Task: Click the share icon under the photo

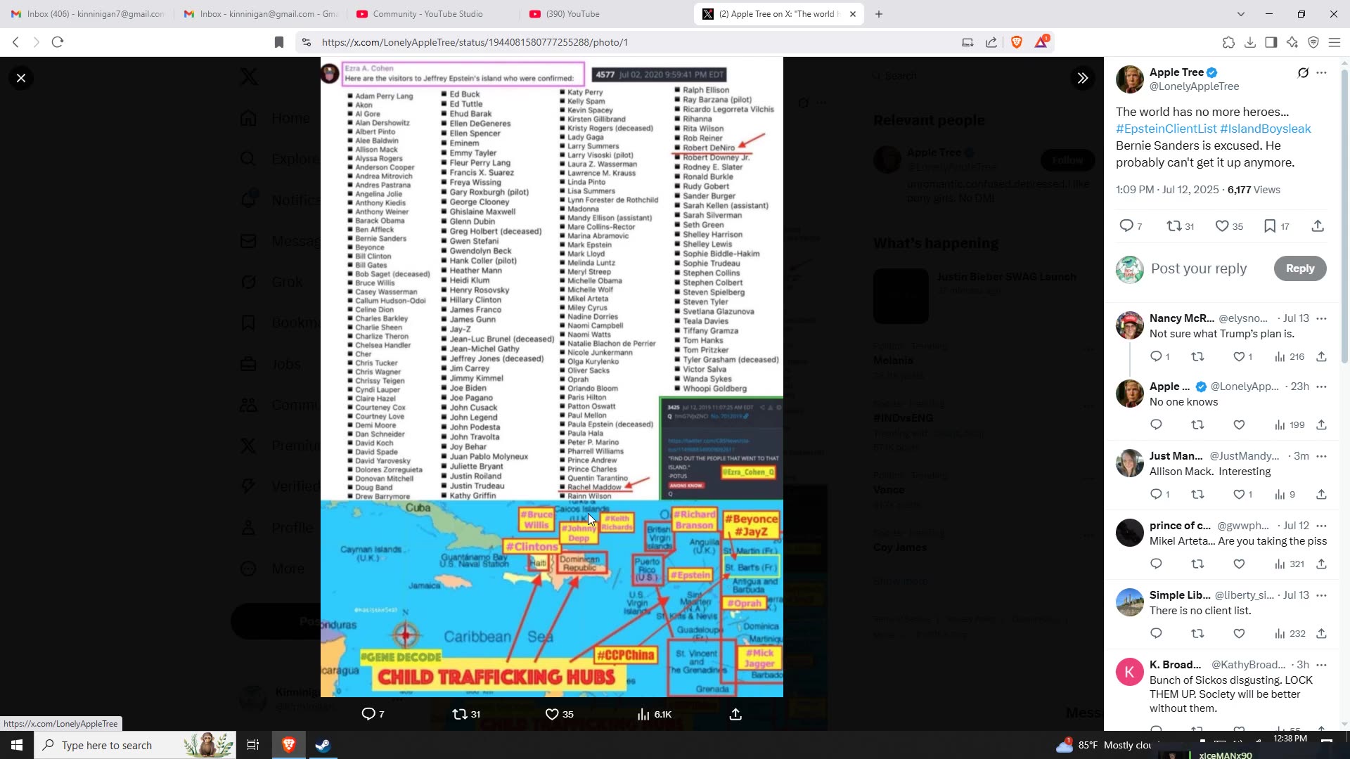Action: pyautogui.click(x=735, y=714)
